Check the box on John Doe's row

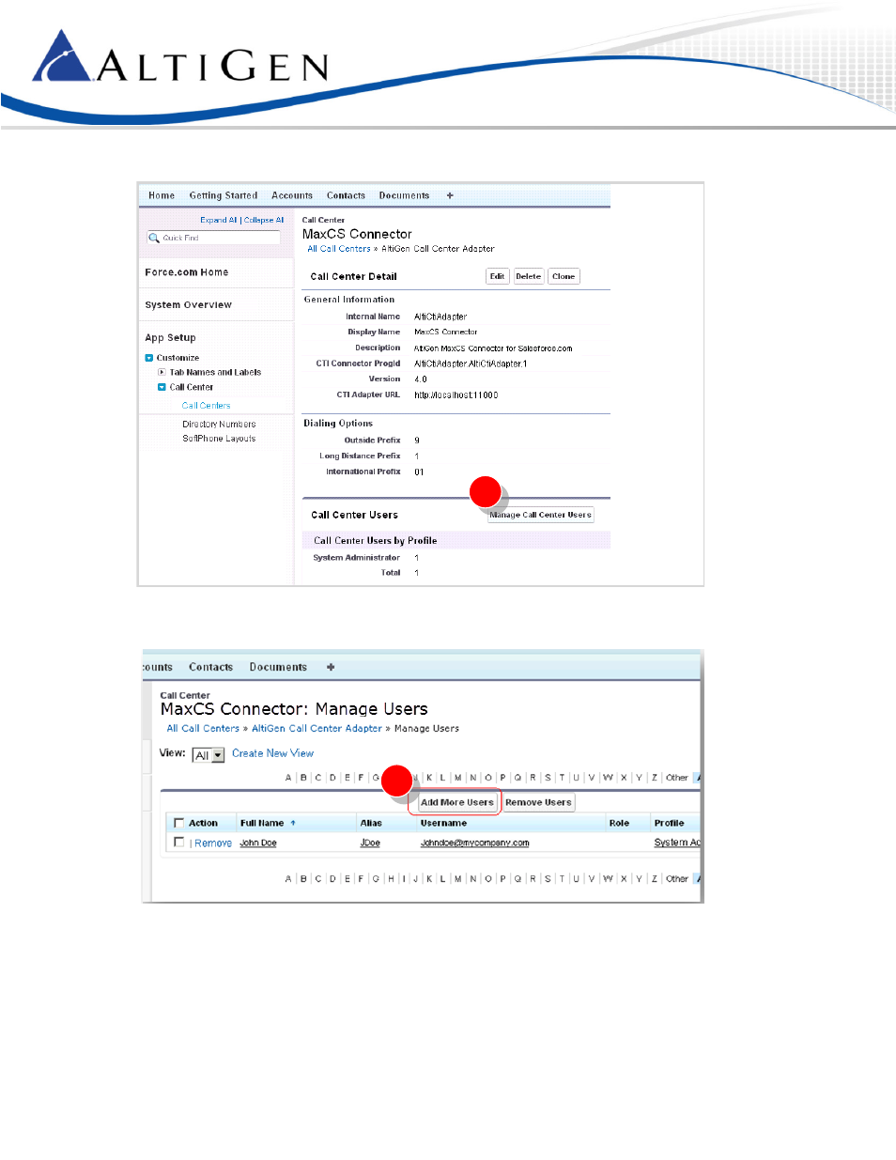tap(178, 843)
